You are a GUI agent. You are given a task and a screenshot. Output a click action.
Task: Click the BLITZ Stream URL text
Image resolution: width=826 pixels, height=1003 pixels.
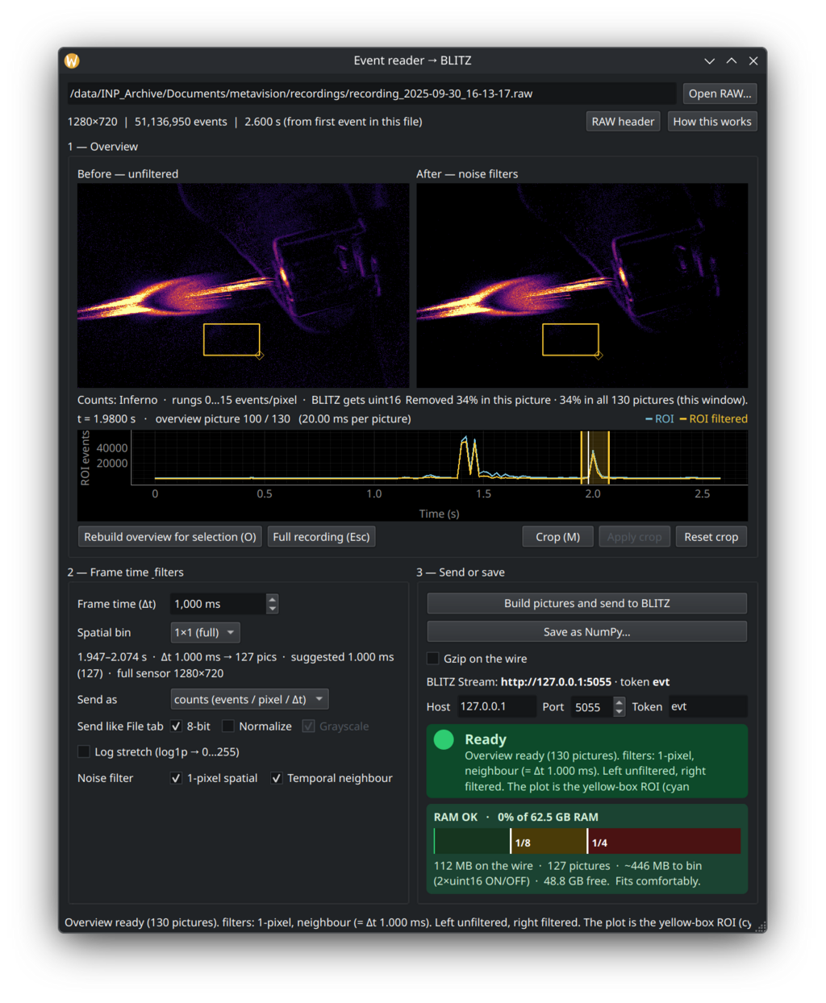tap(556, 682)
